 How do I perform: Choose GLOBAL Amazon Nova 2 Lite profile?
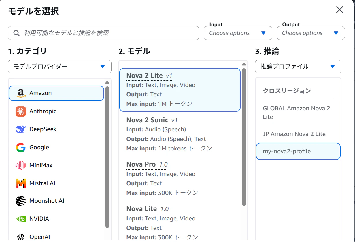[298, 113]
